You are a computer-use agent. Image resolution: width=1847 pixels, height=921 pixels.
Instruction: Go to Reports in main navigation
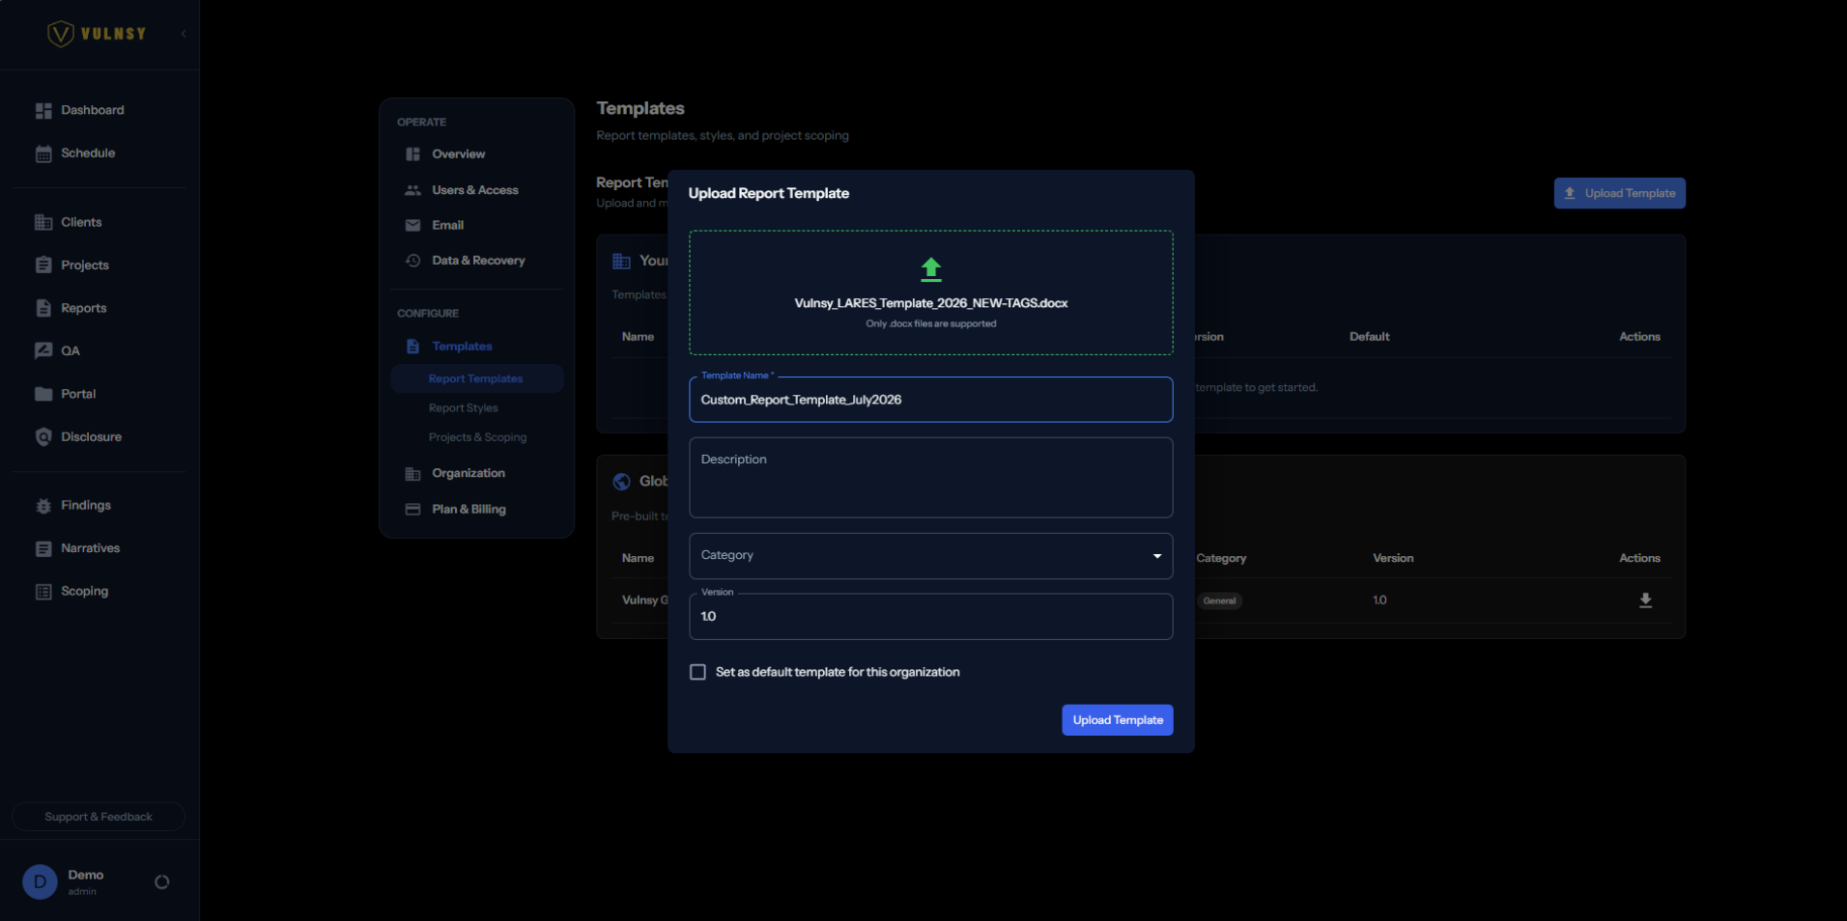point(84,308)
